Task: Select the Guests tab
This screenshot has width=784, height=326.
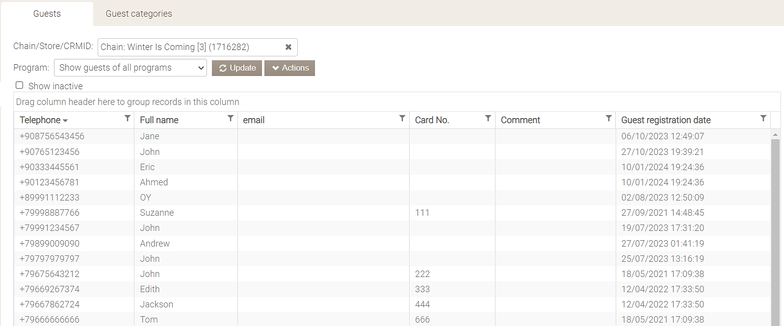Action: click(47, 14)
